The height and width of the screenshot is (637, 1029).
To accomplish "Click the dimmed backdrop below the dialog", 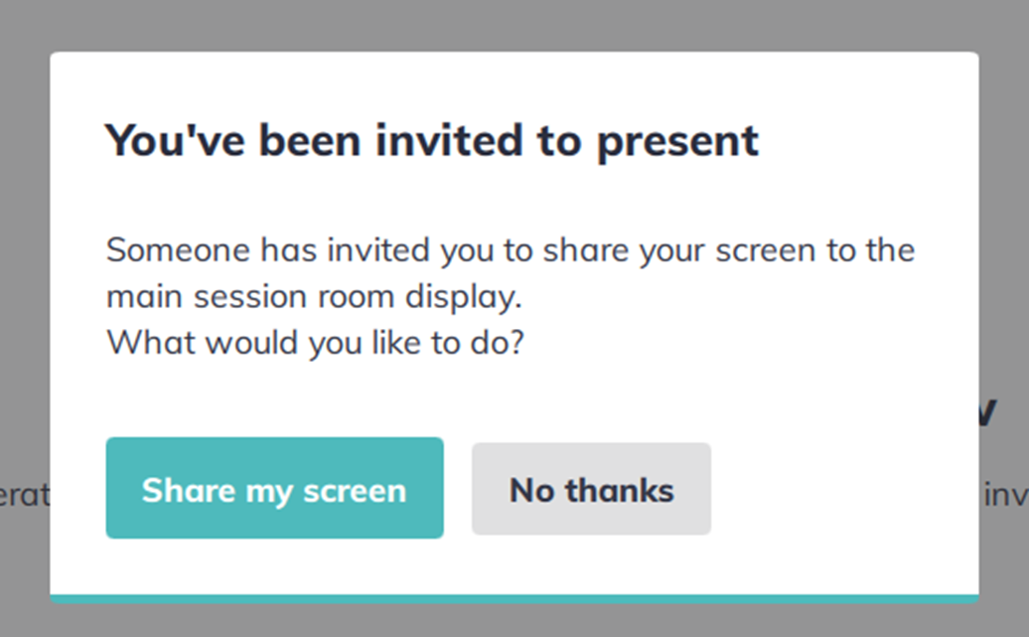I will point(514,620).
